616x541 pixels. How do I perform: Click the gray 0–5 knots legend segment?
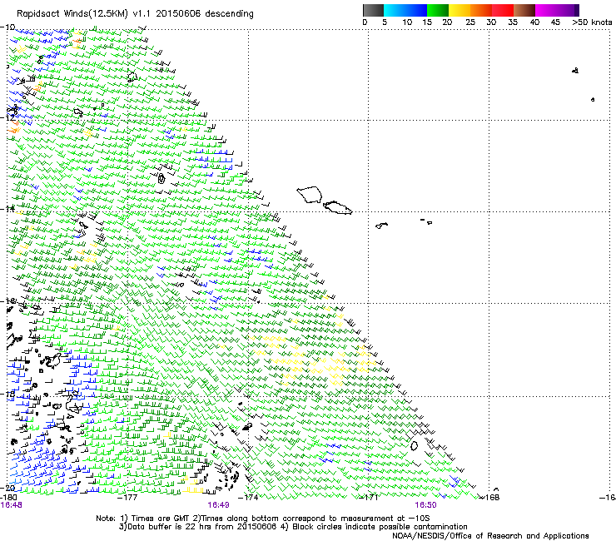coord(373,10)
